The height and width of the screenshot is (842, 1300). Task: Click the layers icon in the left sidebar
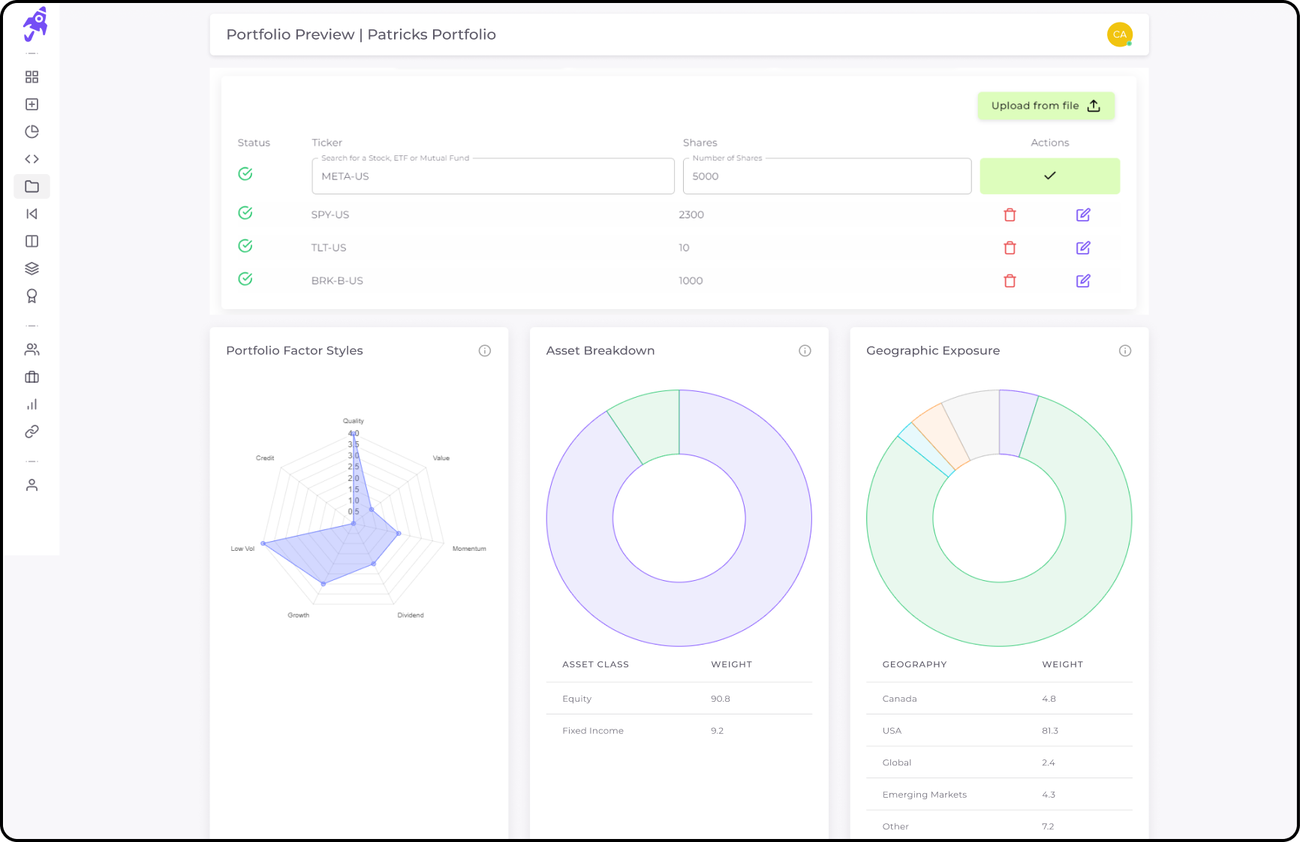(32, 268)
